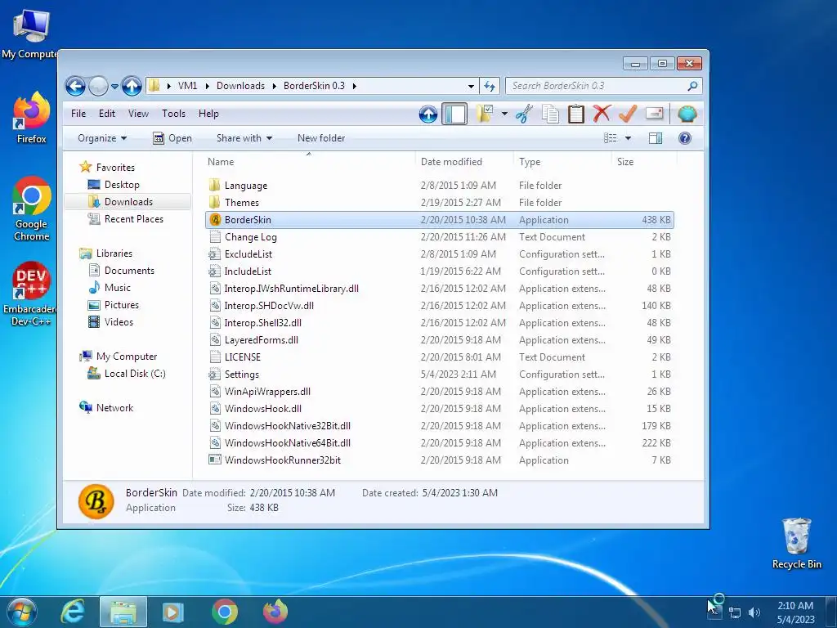Click the Windows Start orb
This screenshot has height=628, width=837.
point(20,612)
